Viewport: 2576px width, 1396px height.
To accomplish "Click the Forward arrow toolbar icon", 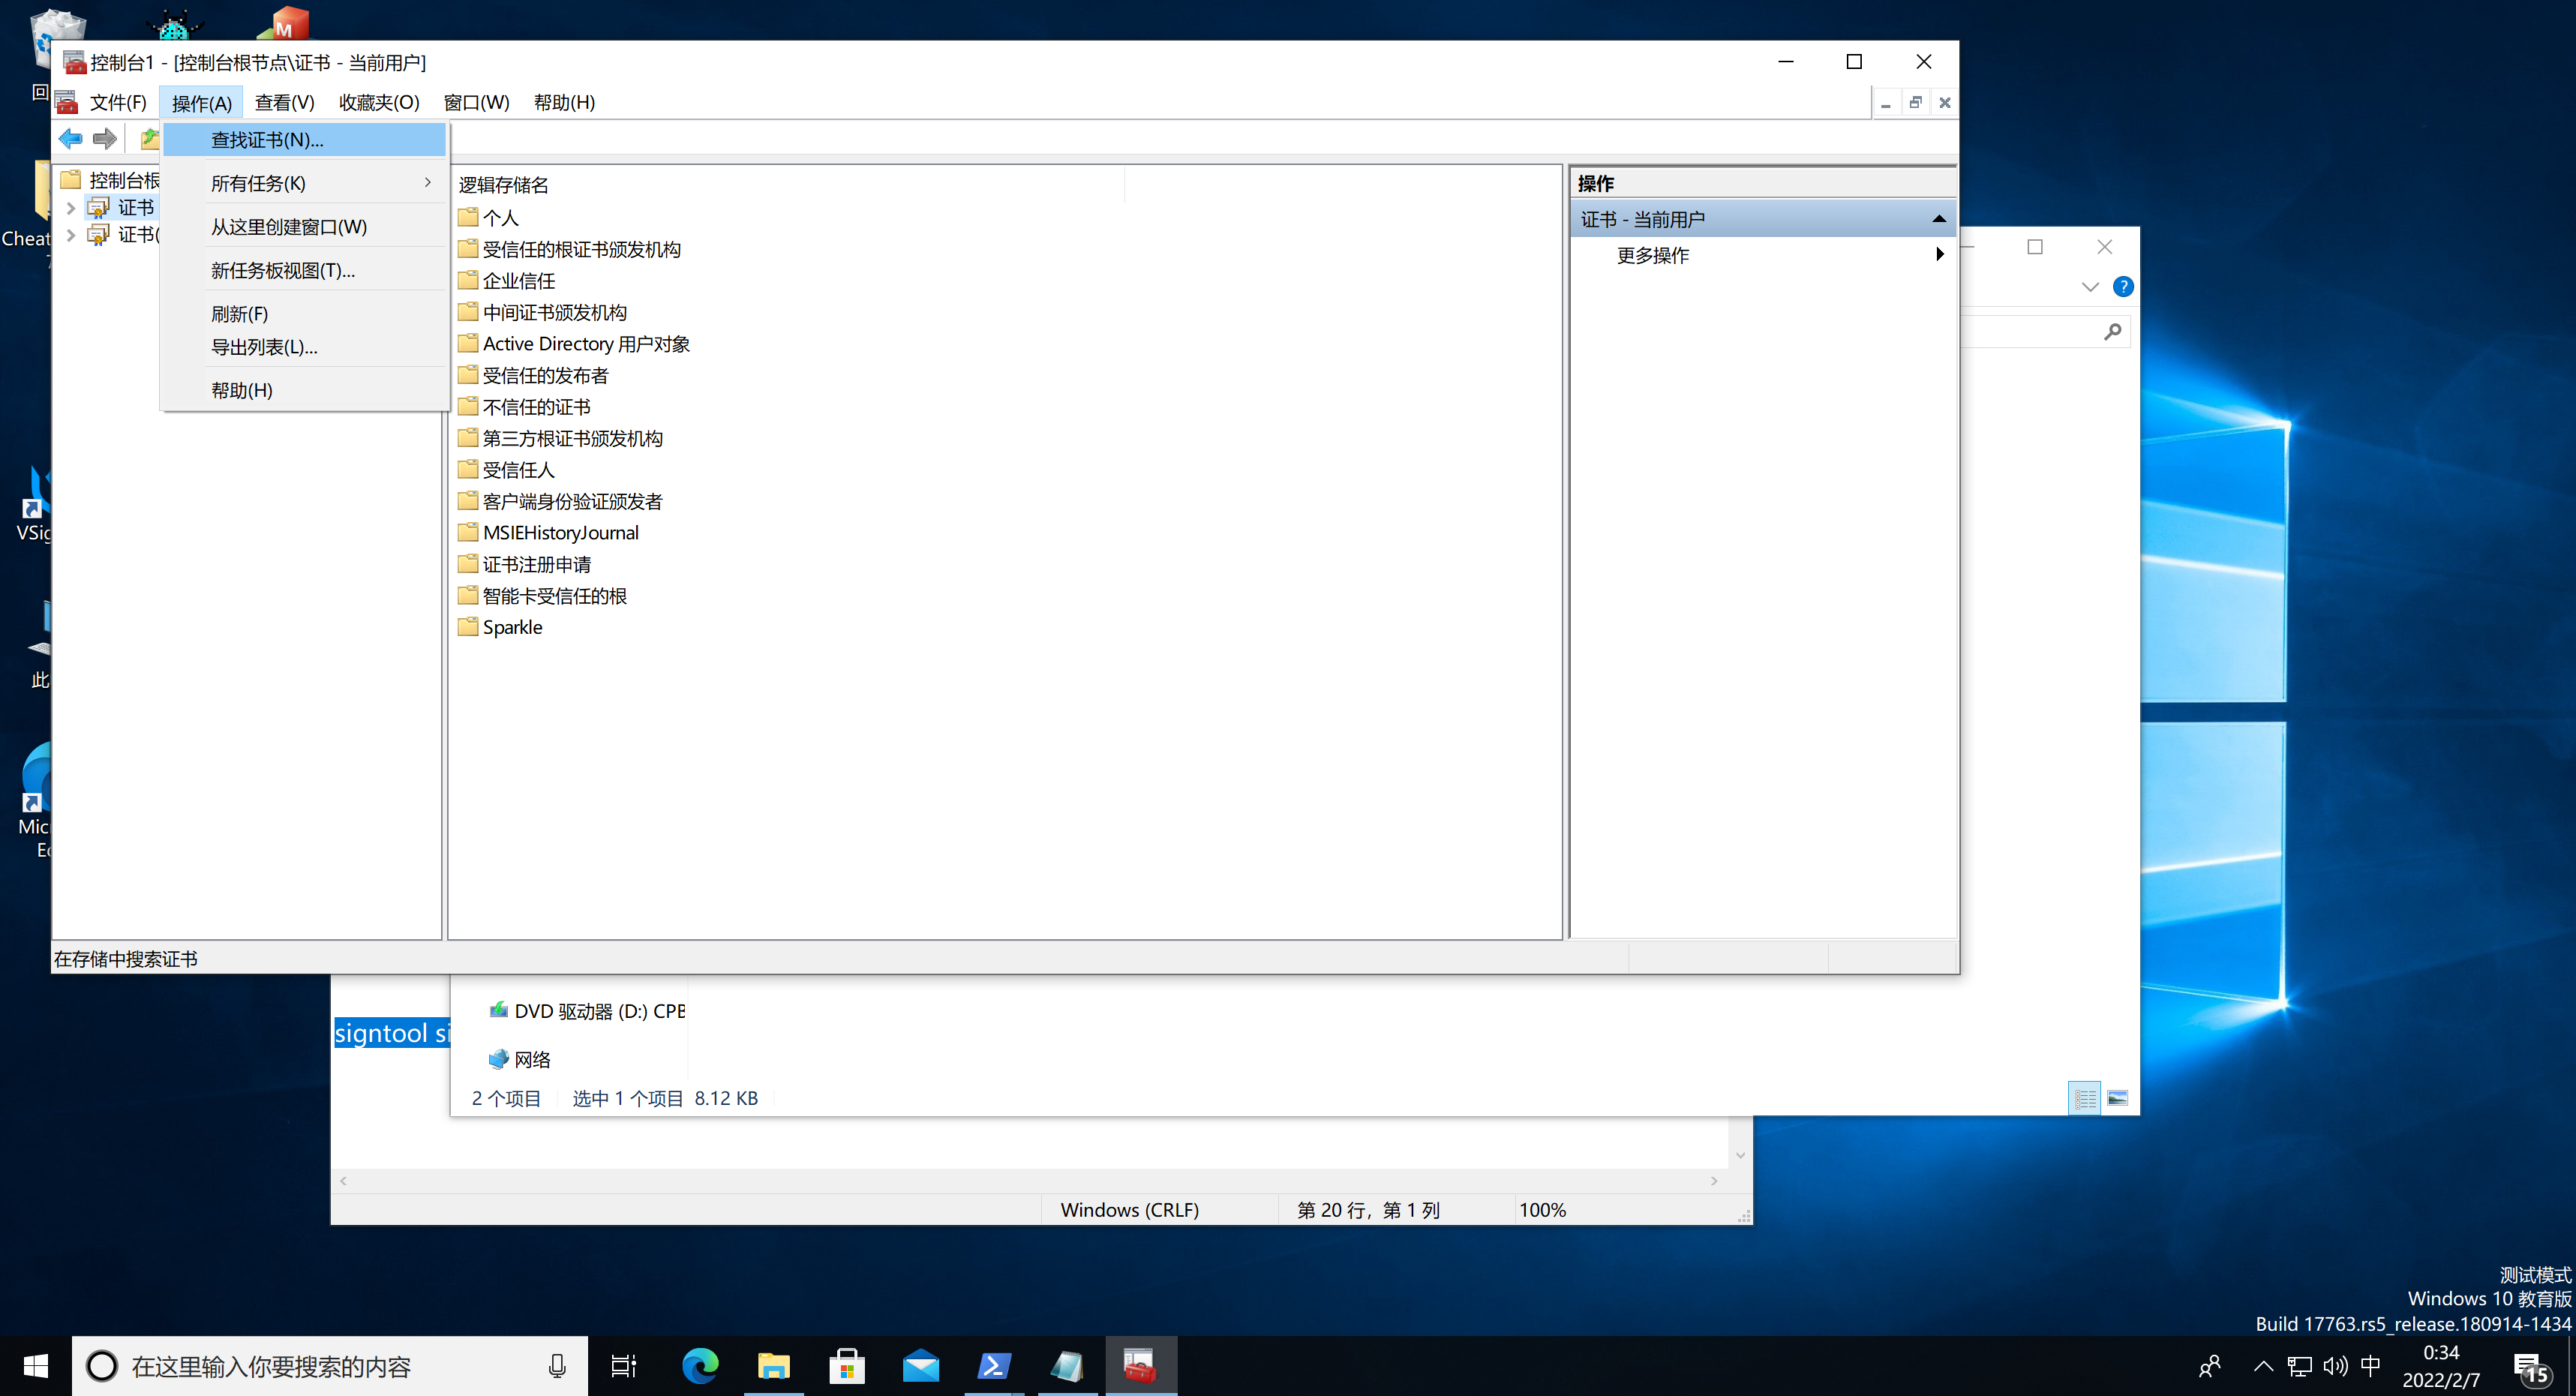I will [x=105, y=139].
